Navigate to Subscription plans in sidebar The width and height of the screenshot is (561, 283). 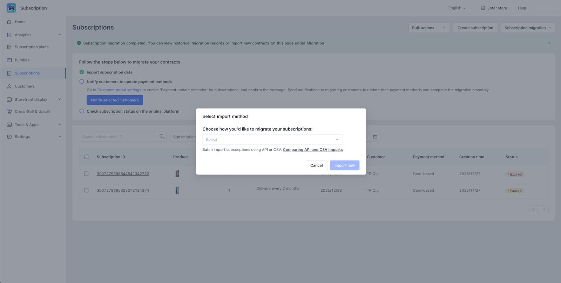coord(32,47)
